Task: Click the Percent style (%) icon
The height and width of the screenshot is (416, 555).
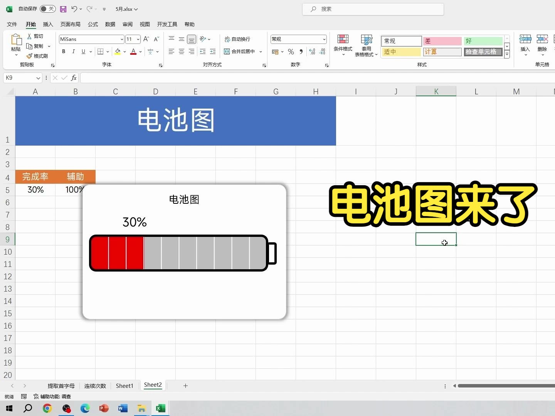Action: click(291, 52)
